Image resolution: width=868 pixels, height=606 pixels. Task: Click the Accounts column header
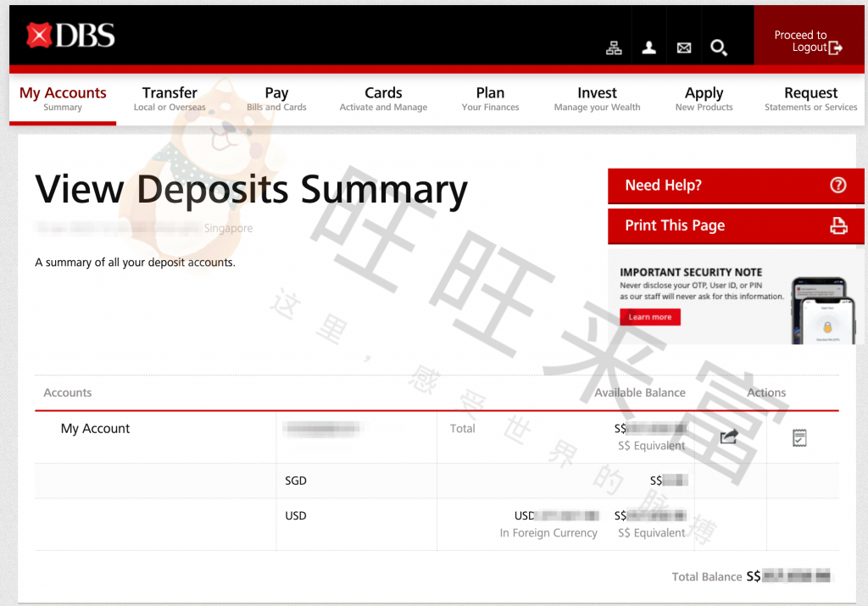[68, 392]
